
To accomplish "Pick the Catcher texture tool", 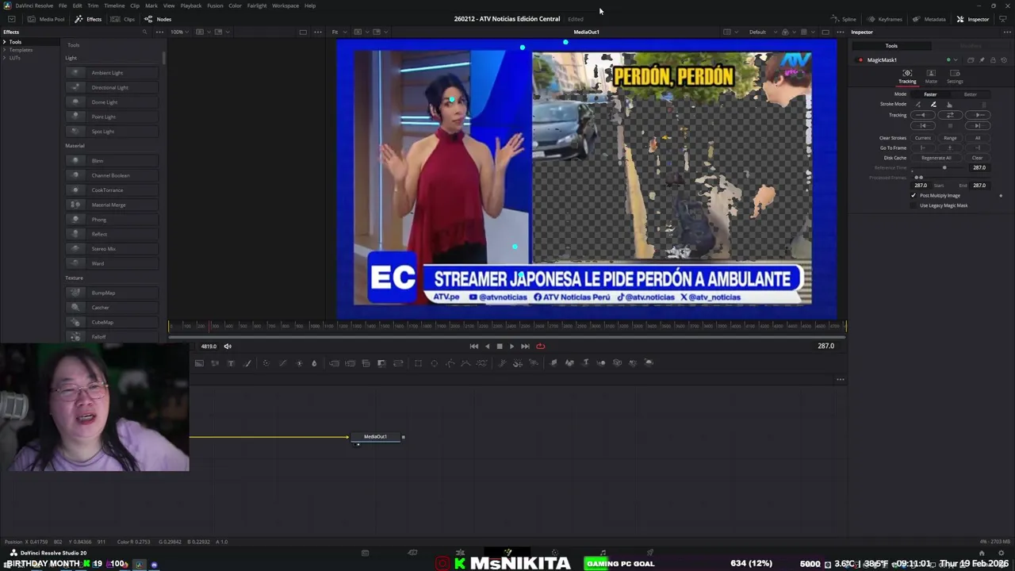I will pyautogui.click(x=112, y=308).
